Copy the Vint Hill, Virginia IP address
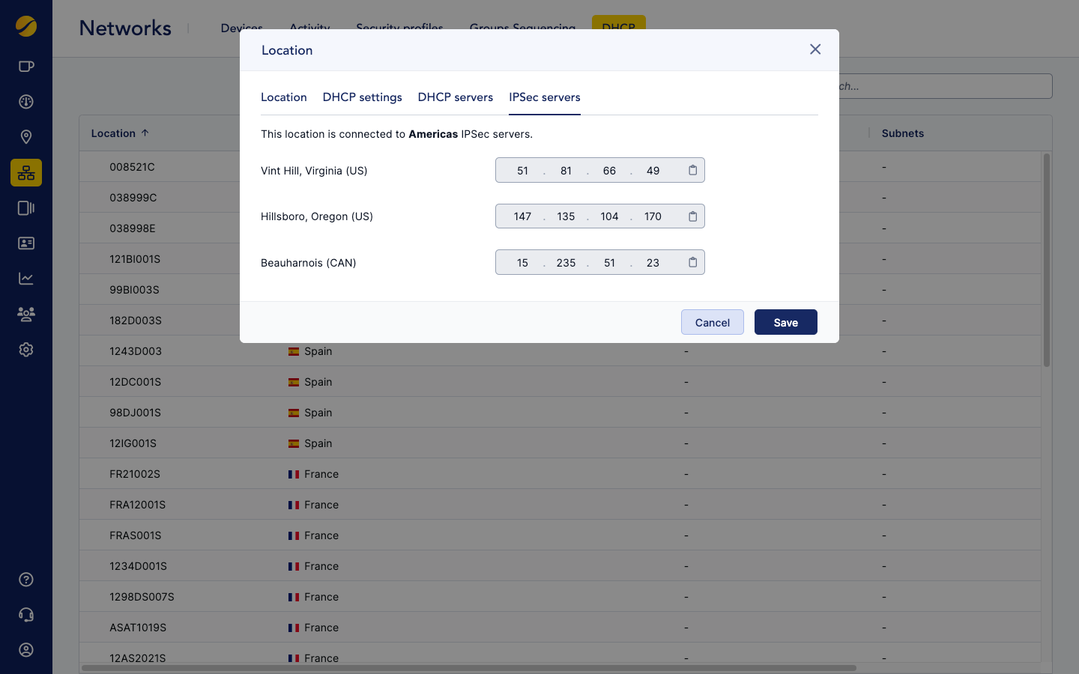1079x674 pixels. pyautogui.click(x=692, y=171)
